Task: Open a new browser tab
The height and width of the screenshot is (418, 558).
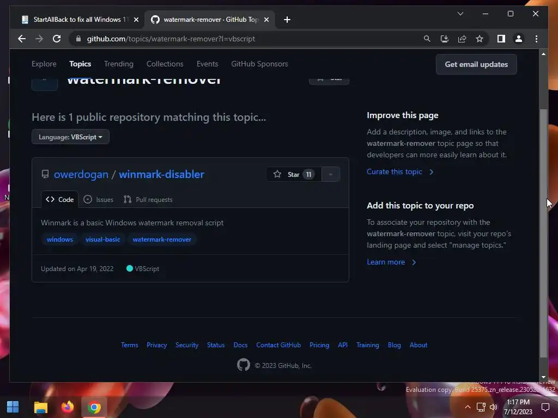Action: click(x=287, y=20)
